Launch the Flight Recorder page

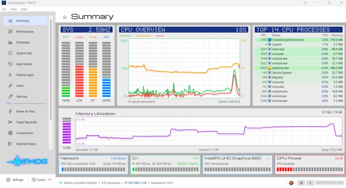[25, 122]
